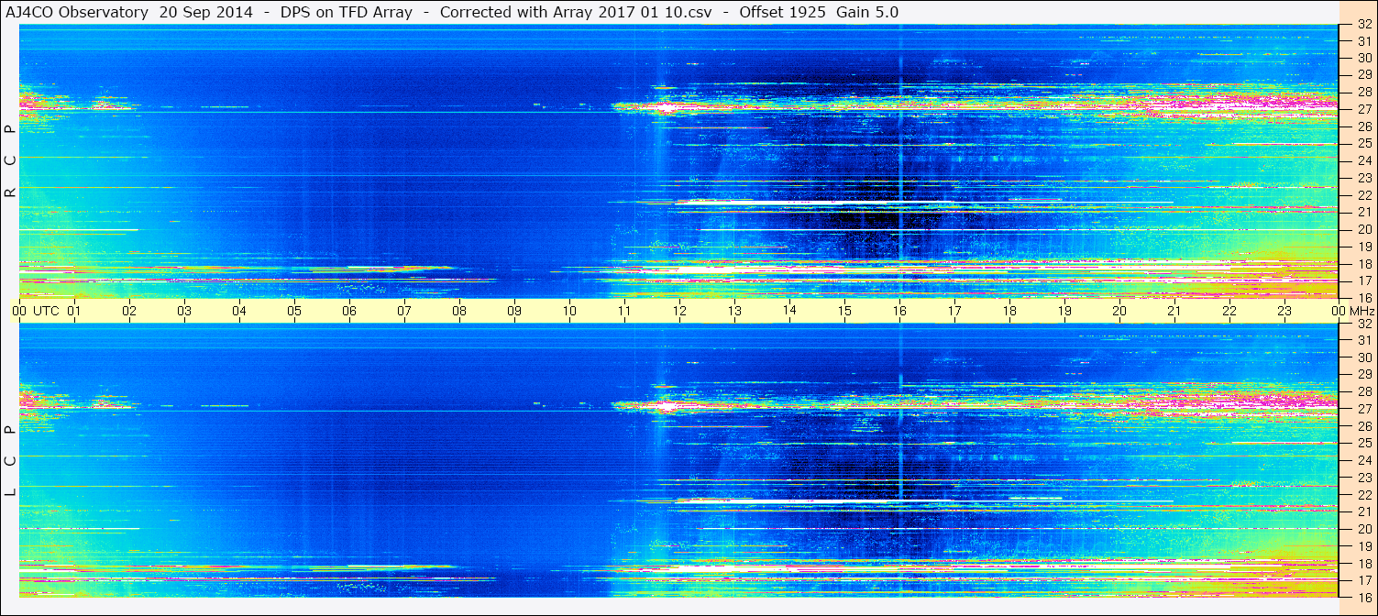This screenshot has height=616, width=1378.
Task: Click the '12' hour tick label
Action: point(679,312)
